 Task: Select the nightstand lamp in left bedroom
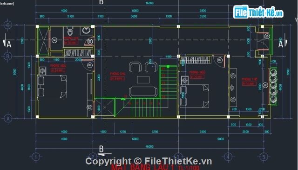tap(42, 71)
